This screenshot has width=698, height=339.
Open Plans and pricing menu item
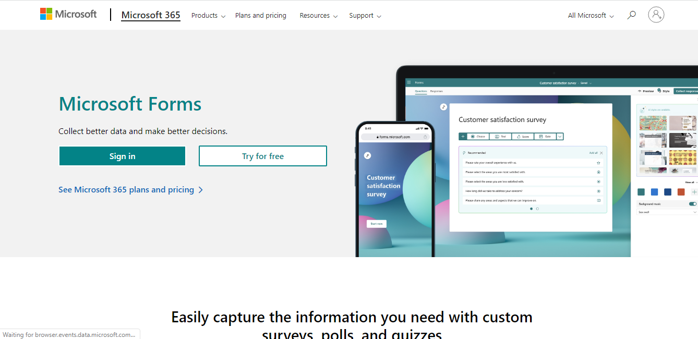point(260,16)
